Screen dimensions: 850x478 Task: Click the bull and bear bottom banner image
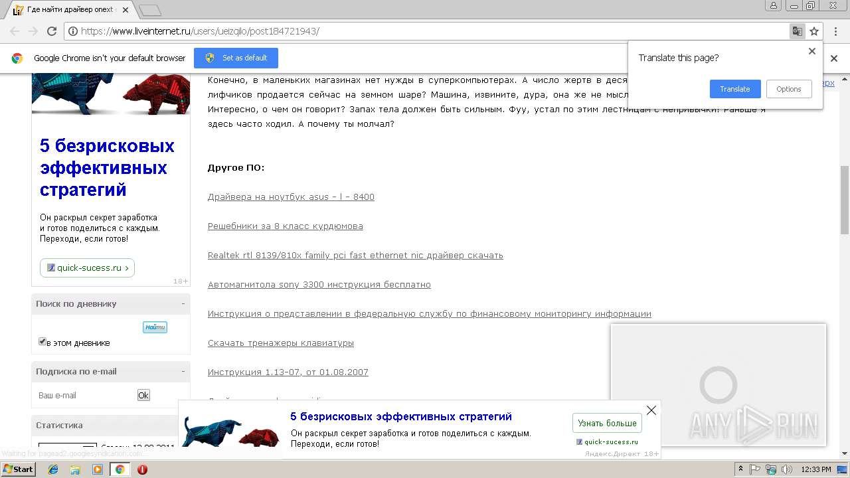(230, 432)
